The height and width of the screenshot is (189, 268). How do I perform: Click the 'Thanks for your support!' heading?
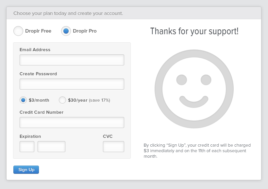[194, 31]
